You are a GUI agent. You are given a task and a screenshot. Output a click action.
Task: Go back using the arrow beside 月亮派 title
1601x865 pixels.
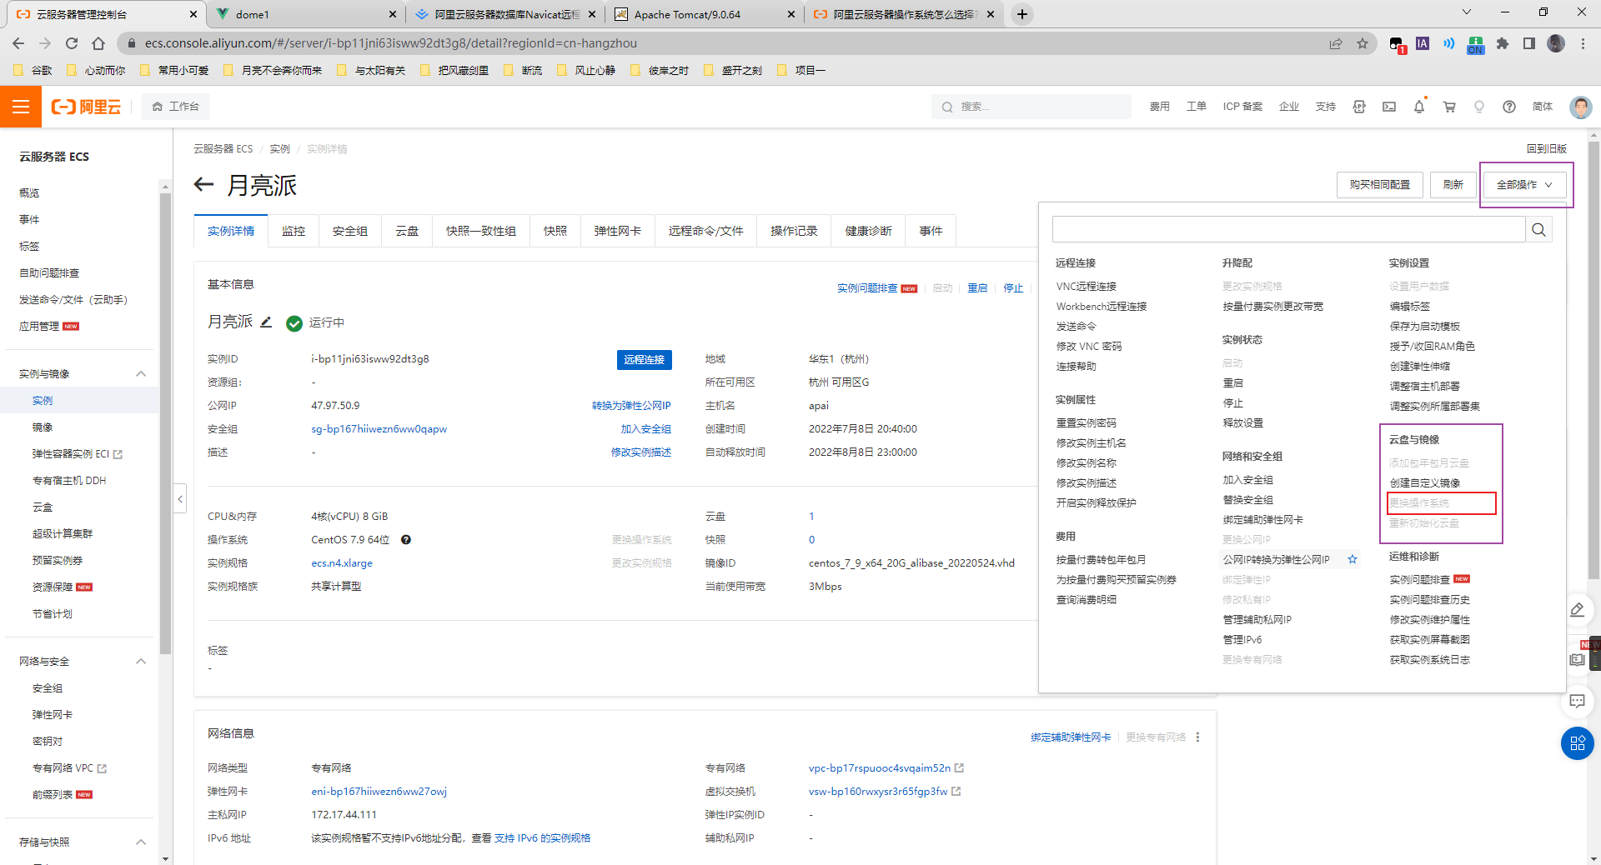(203, 184)
